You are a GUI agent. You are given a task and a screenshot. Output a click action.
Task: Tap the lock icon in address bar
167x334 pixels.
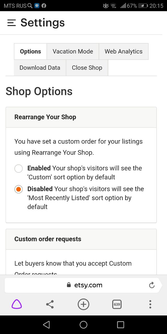(69, 285)
